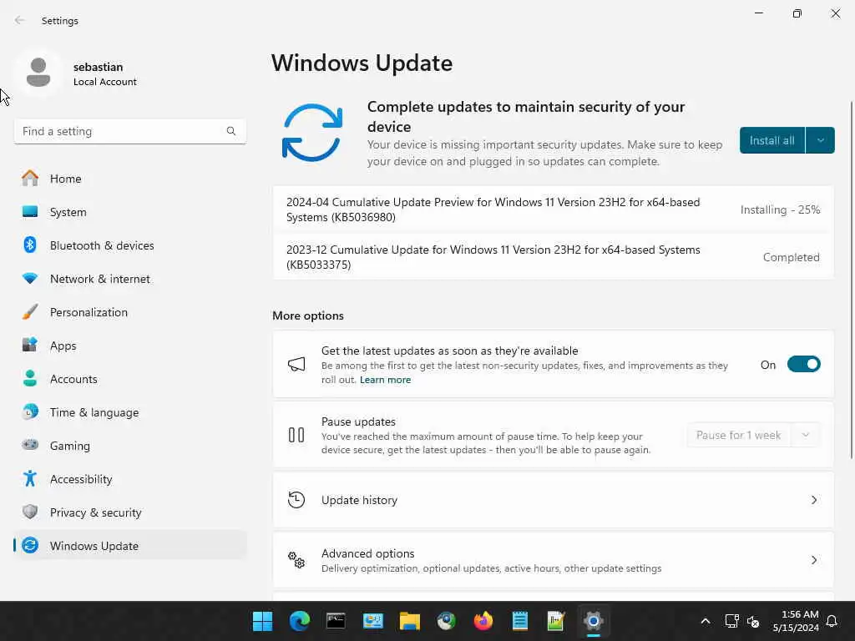Image resolution: width=855 pixels, height=641 pixels.
Task: Open Notepad-style app on taskbar
Action: [519, 621]
